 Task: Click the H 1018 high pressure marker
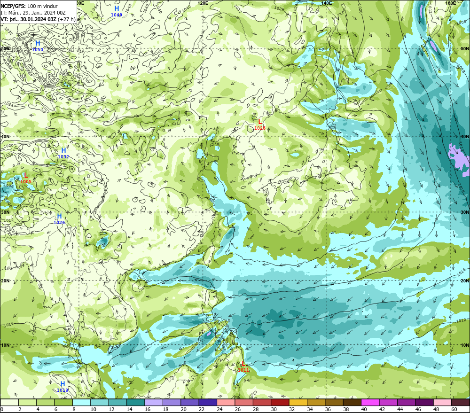point(63,387)
